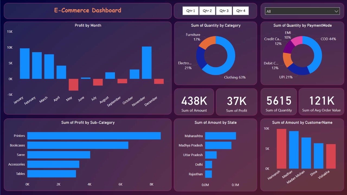Click the 121K Avg Order Value card

[x=321, y=102]
